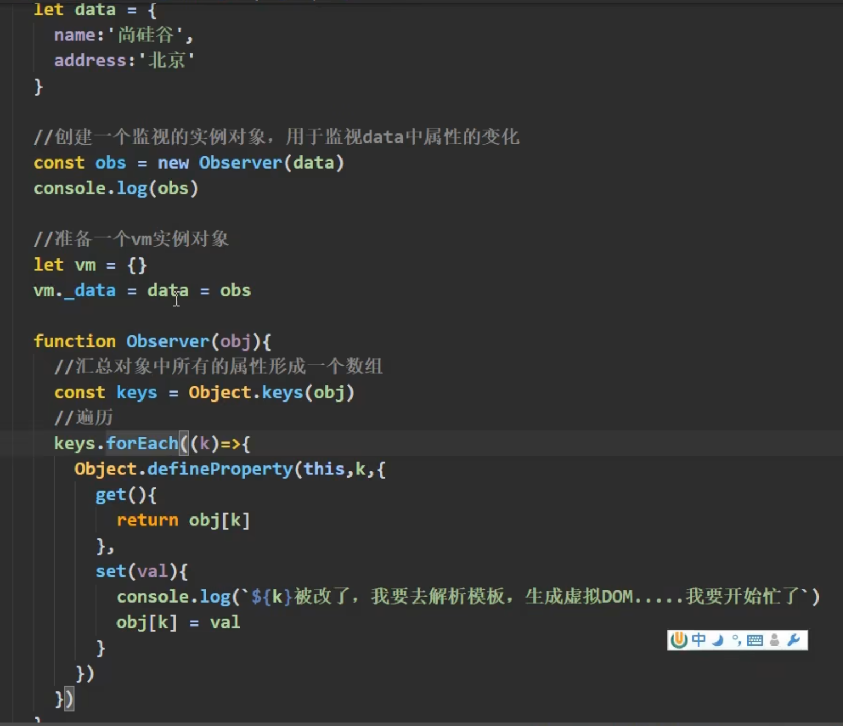The height and width of the screenshot is (726, 843).
Task: Toggle half/full-width with the moon icon
Action: (718, 640)
